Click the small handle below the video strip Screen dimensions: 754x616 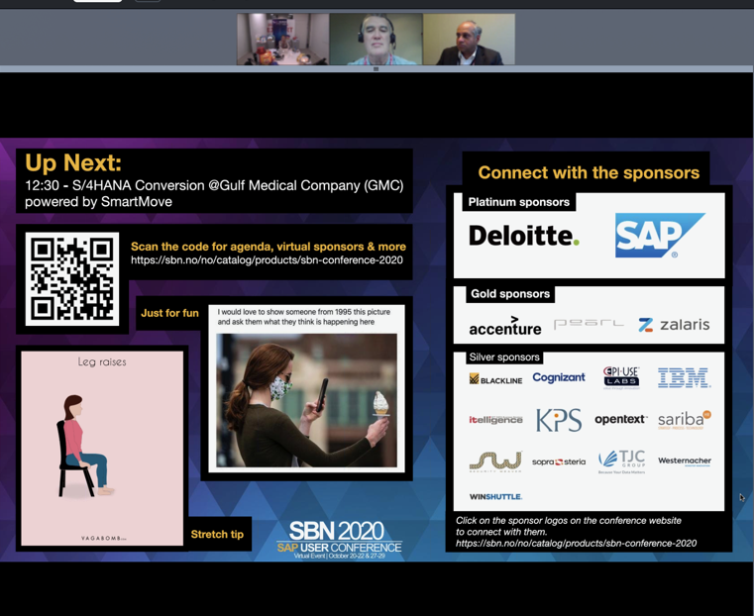pos(377,69)
